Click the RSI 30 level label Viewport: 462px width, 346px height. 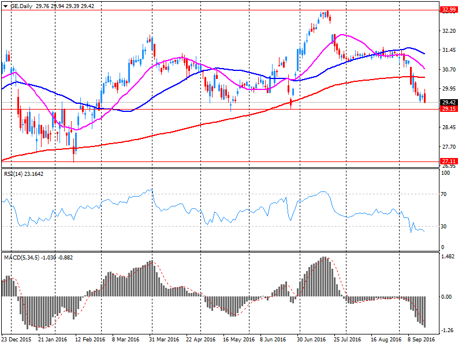444,226
